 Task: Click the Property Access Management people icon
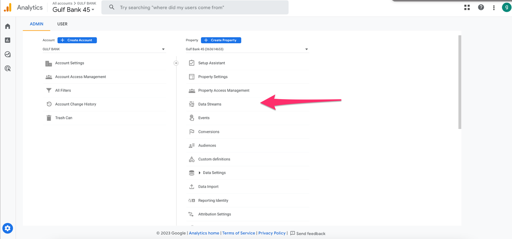point(192,91)
